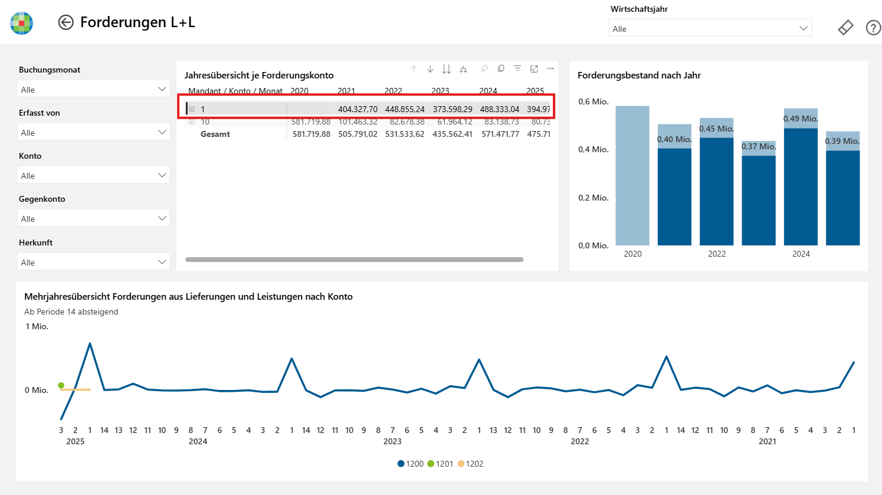Select the bar labeled 0,37 Mio.
882x495 pixels.
click(759, 194)
